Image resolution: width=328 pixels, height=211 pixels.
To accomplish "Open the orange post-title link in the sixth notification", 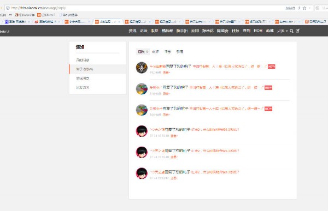I will (x=215, y=172).
